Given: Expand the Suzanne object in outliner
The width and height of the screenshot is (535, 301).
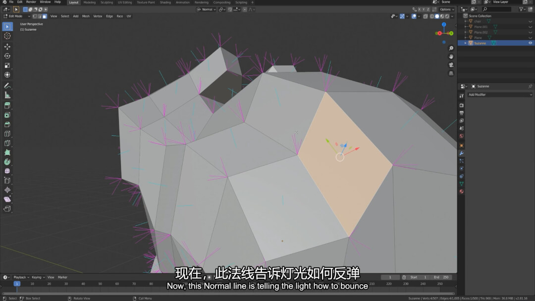Looking at the screenshot, I should point(465,43).
